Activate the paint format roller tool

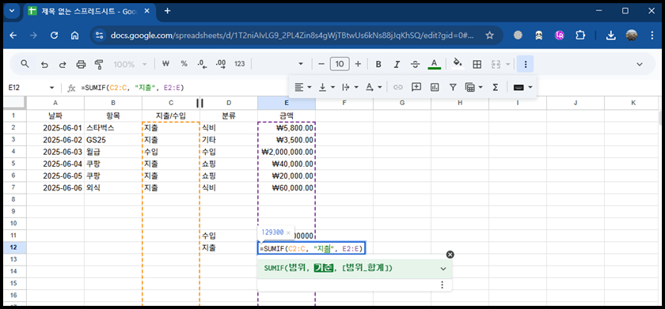(99, 64)
